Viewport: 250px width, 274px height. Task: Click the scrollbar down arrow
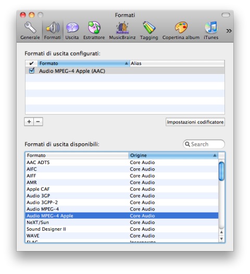pyautogui.click(x=221, y=239)
